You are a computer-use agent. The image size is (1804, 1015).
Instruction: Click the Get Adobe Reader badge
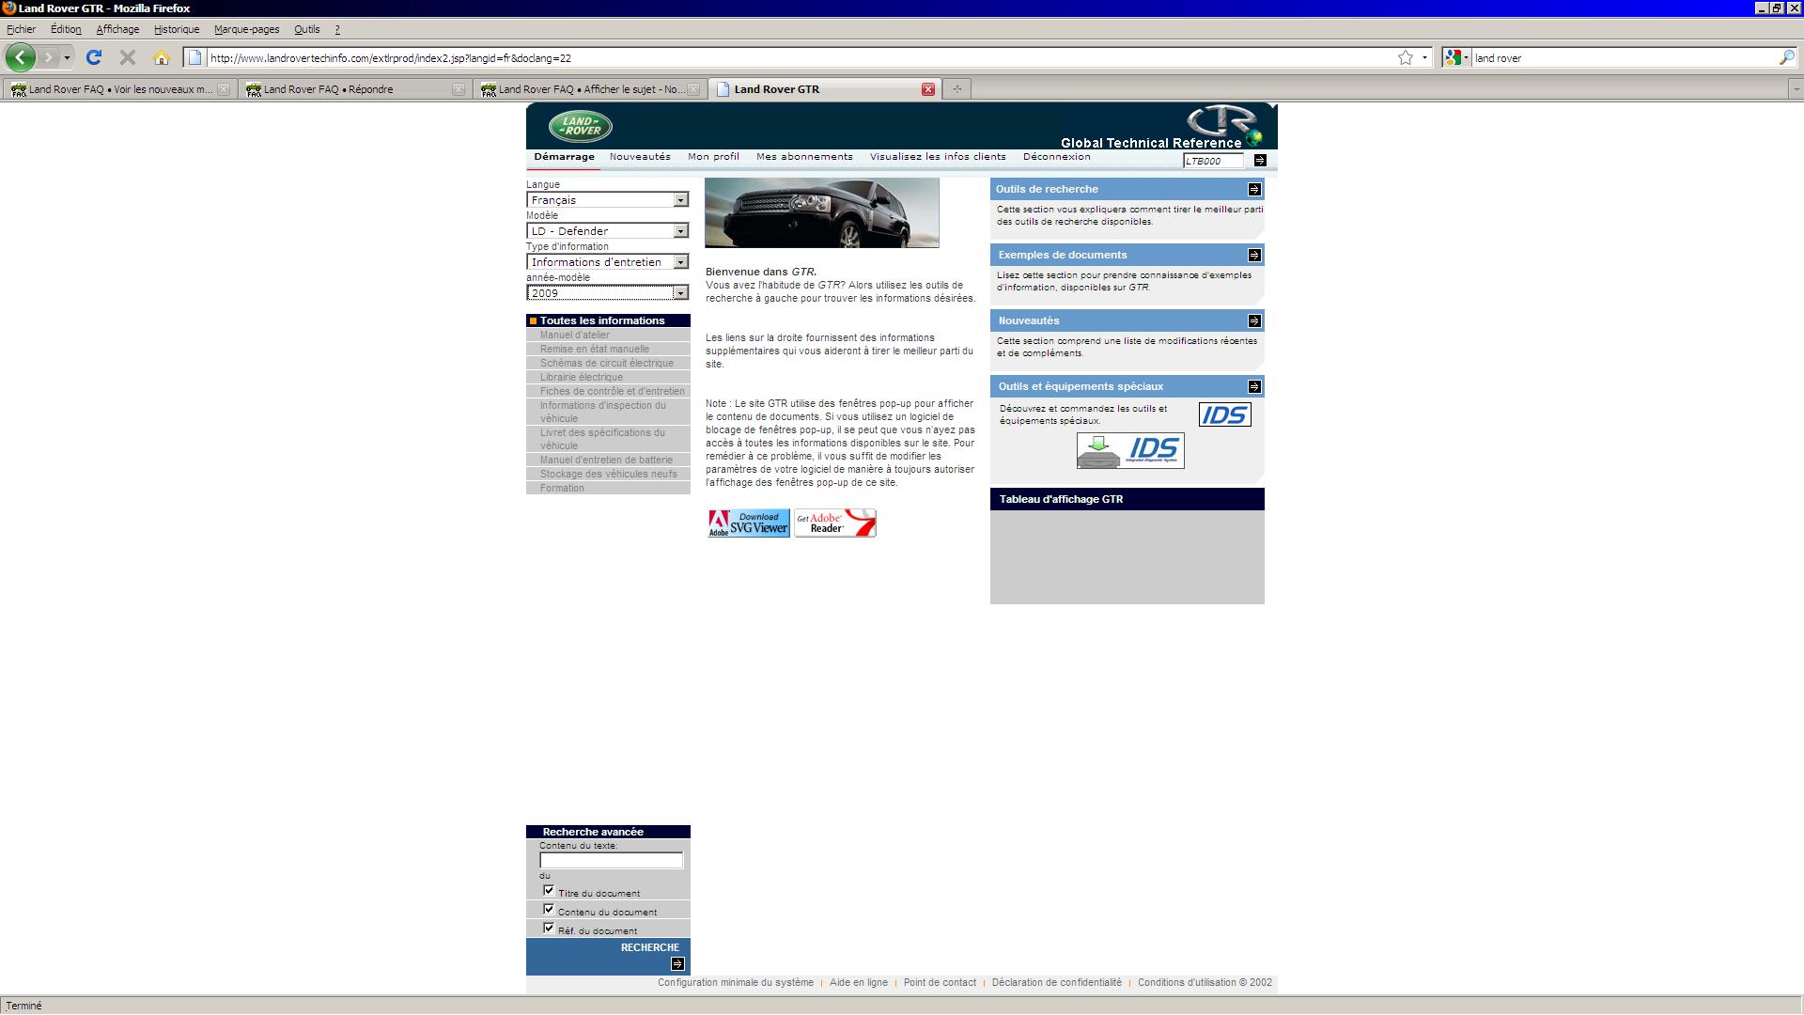click(x=834, y=523)
